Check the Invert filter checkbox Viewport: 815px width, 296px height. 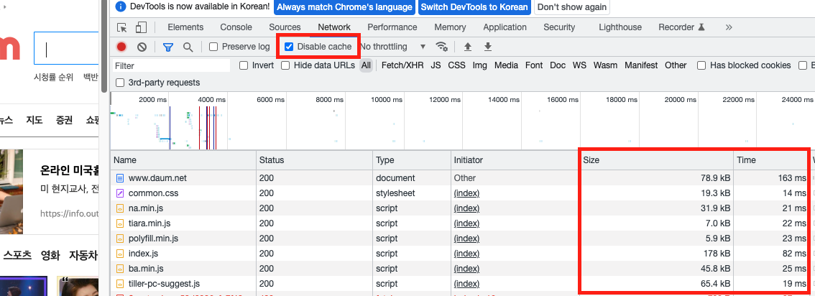(x=243, y=65)
